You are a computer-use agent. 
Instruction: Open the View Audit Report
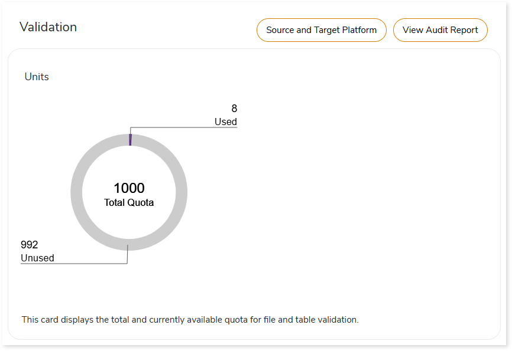click(x=440, y=30)
